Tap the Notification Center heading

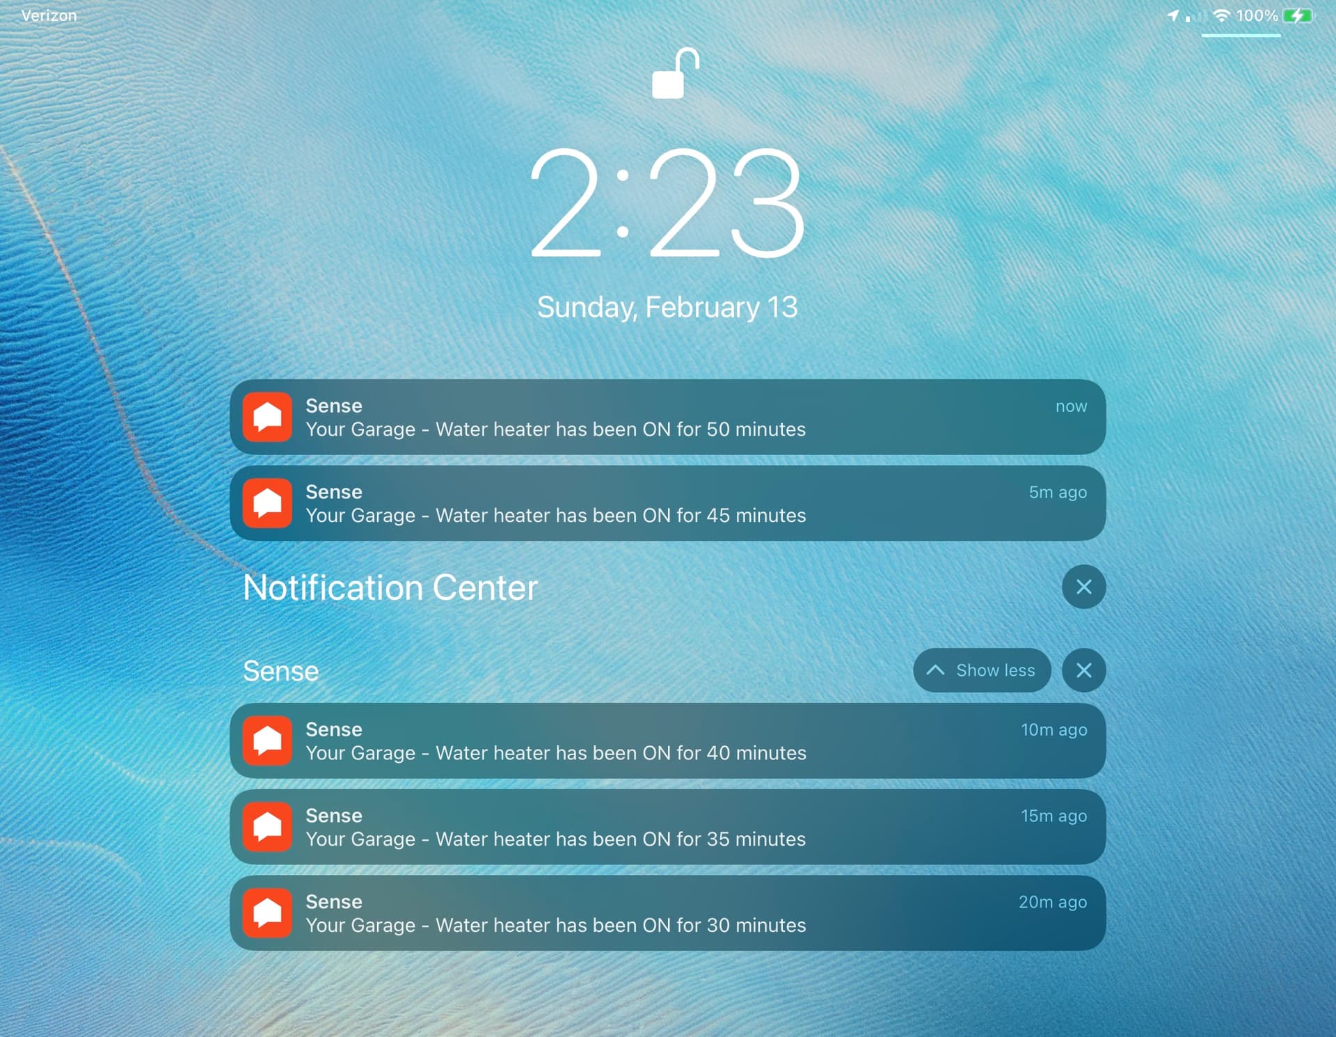(390, 587)
